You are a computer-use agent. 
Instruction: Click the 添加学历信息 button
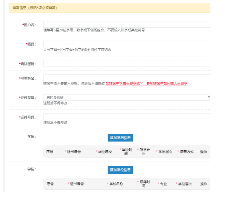point(120,138)
